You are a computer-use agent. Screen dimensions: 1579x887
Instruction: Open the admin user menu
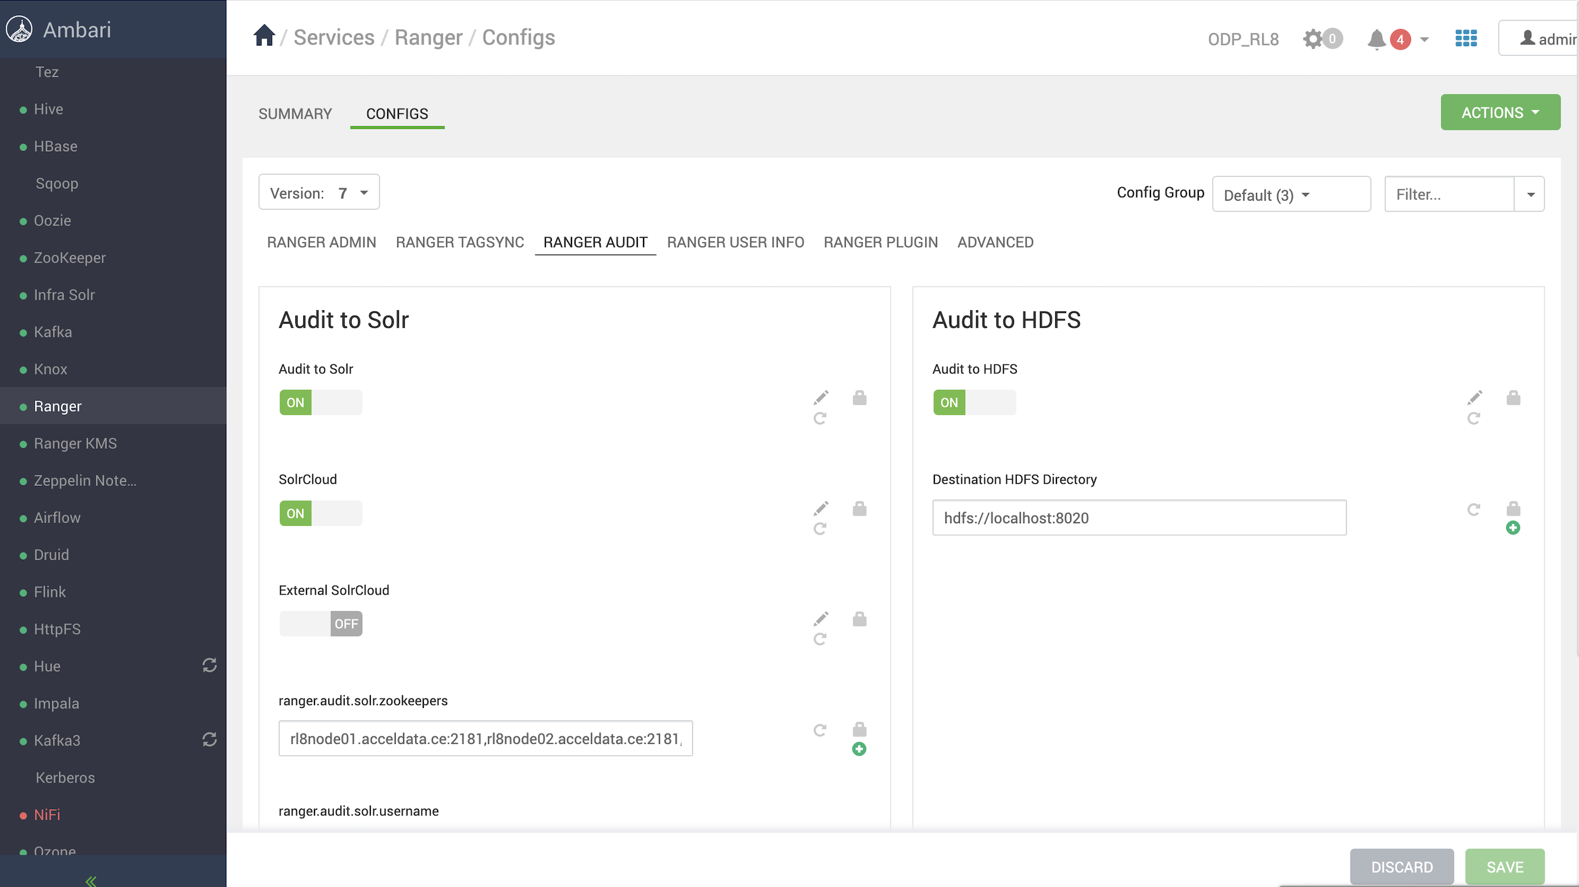(x=1538, y=38)
